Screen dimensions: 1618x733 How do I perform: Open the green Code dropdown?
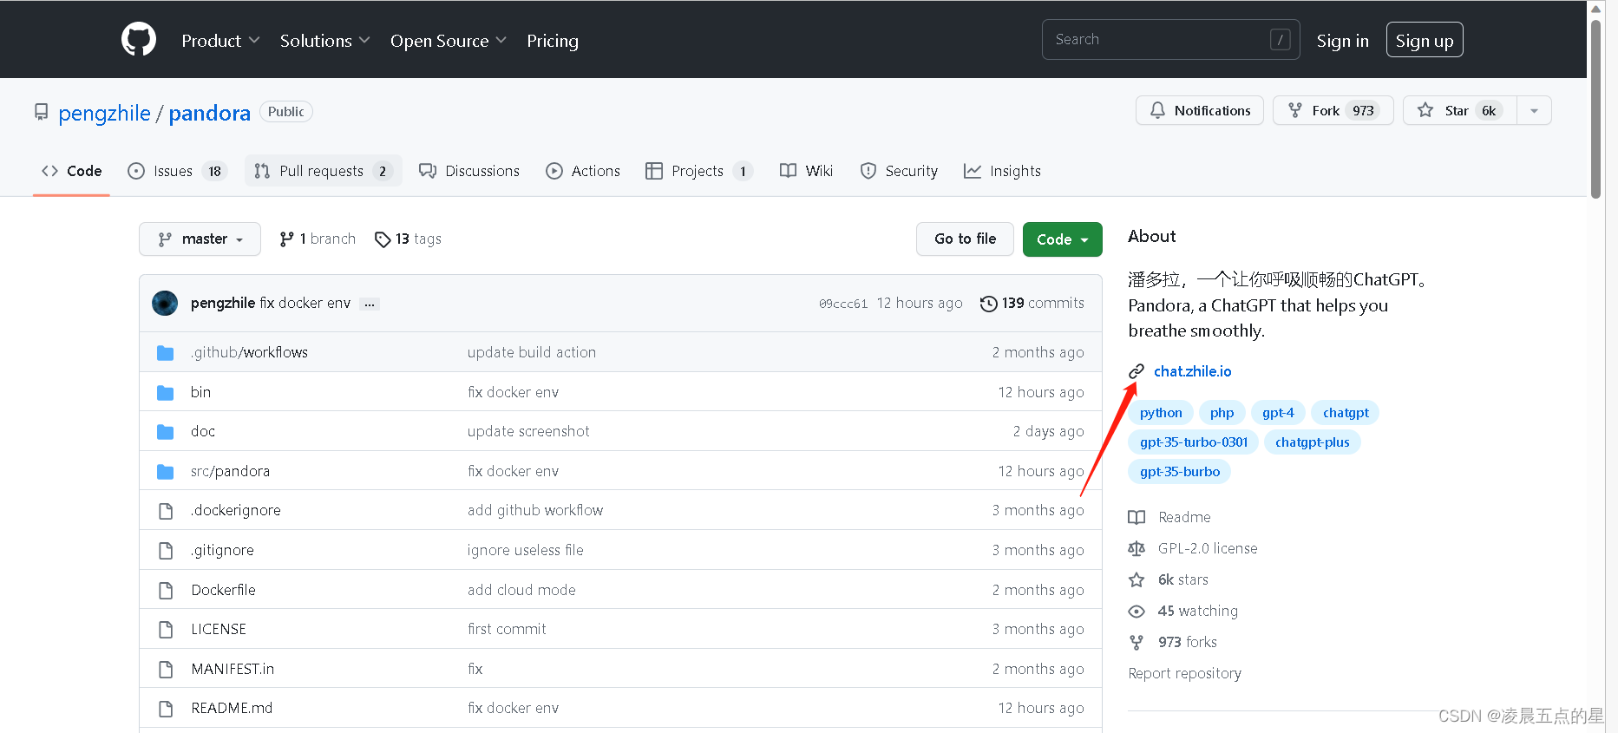click(1063, 239)
